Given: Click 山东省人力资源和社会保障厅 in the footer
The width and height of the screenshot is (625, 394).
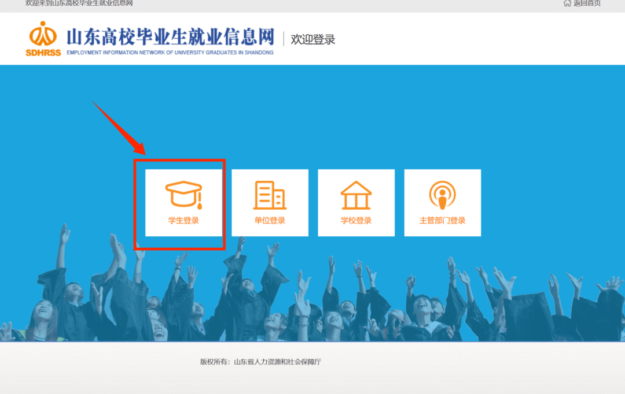Looking at the screenshot, I should tap(277, 362).
